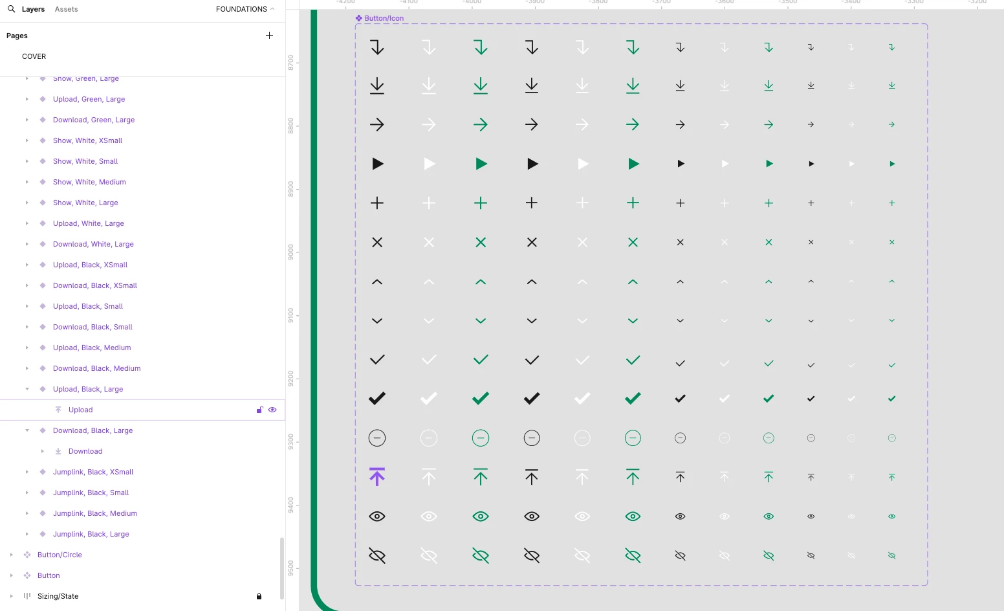The image size is (1004, 611).
Task: Expand the Upload, Green, Large layer
Action: click(27, 99)
